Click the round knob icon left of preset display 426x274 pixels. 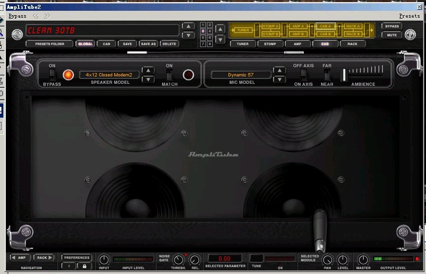point(17,34)
